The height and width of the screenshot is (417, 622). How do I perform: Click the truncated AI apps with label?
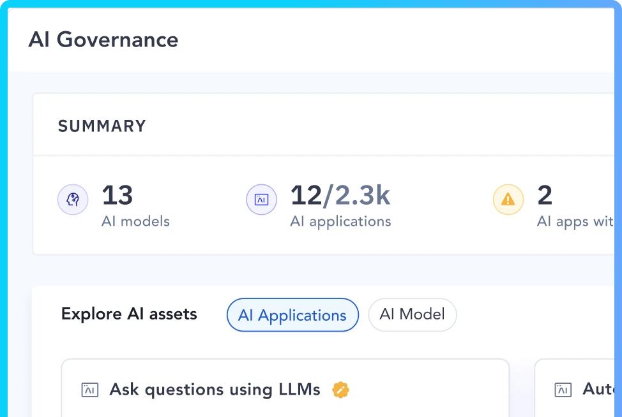coord(575,222)
